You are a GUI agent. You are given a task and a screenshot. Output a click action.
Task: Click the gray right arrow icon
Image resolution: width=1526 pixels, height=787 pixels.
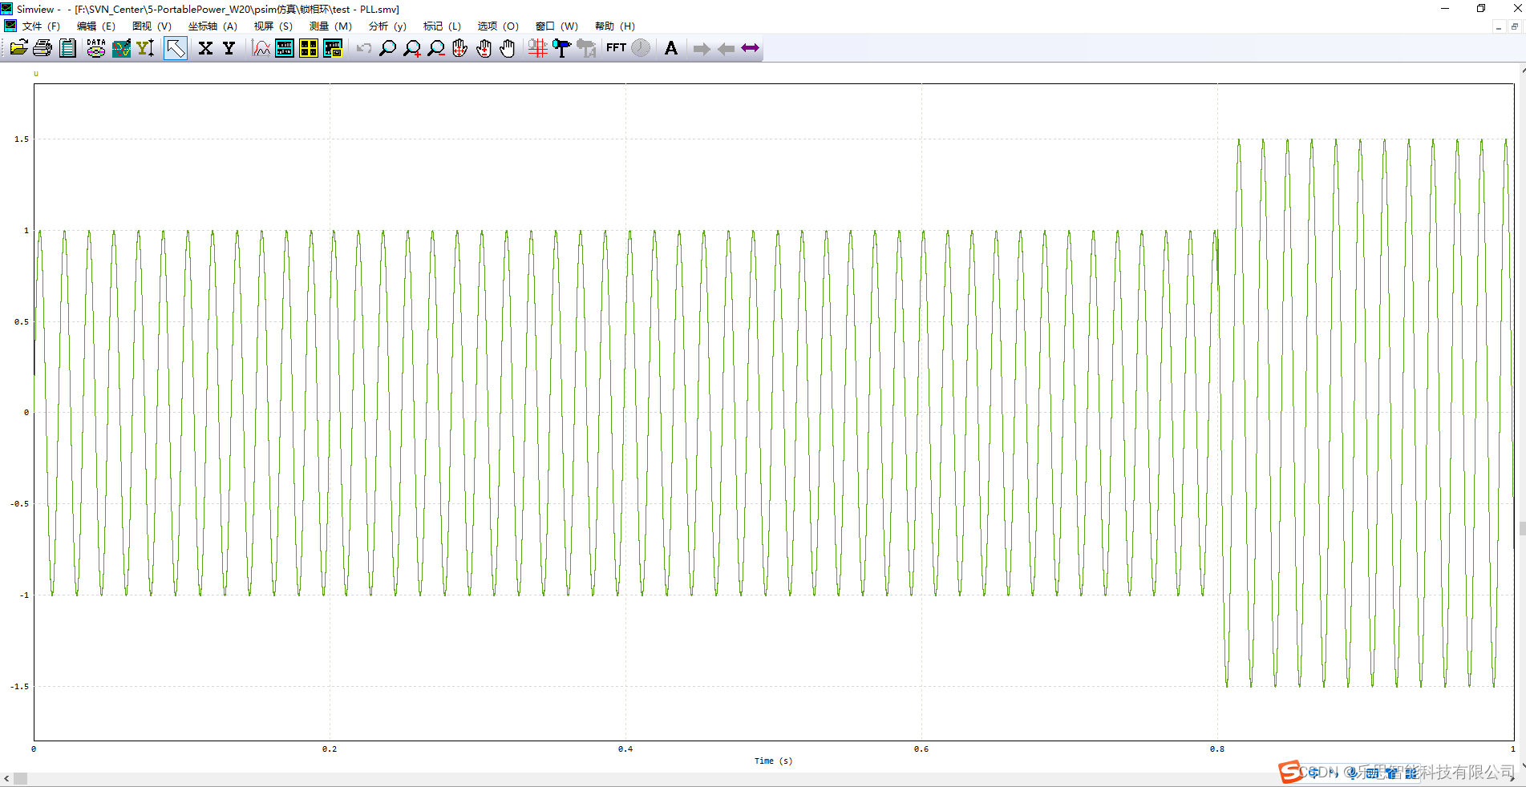(702, 49)
